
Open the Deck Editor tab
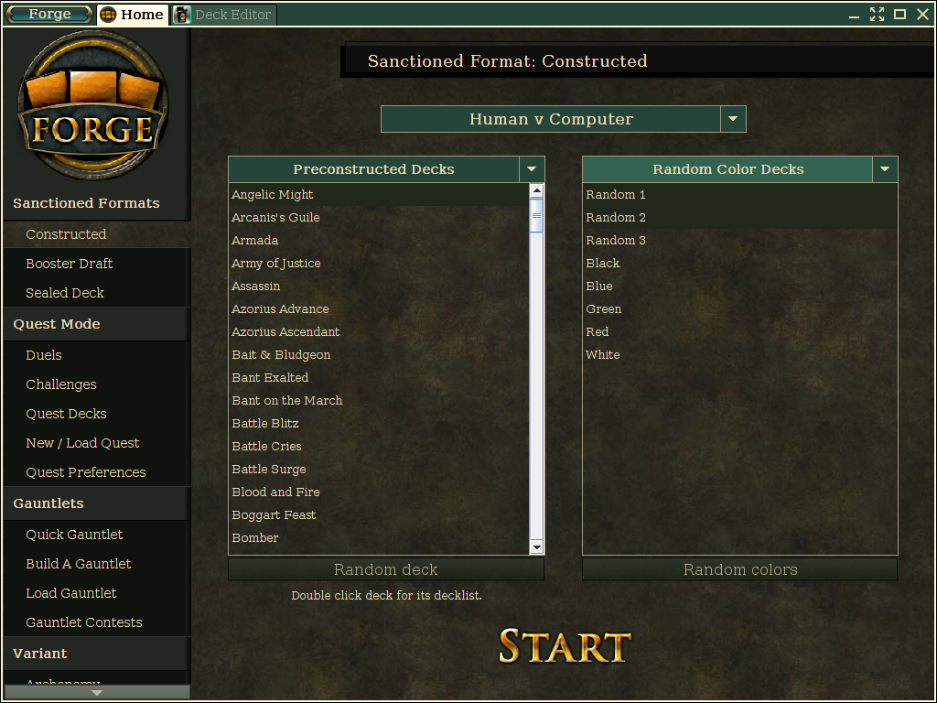[224, 15]
